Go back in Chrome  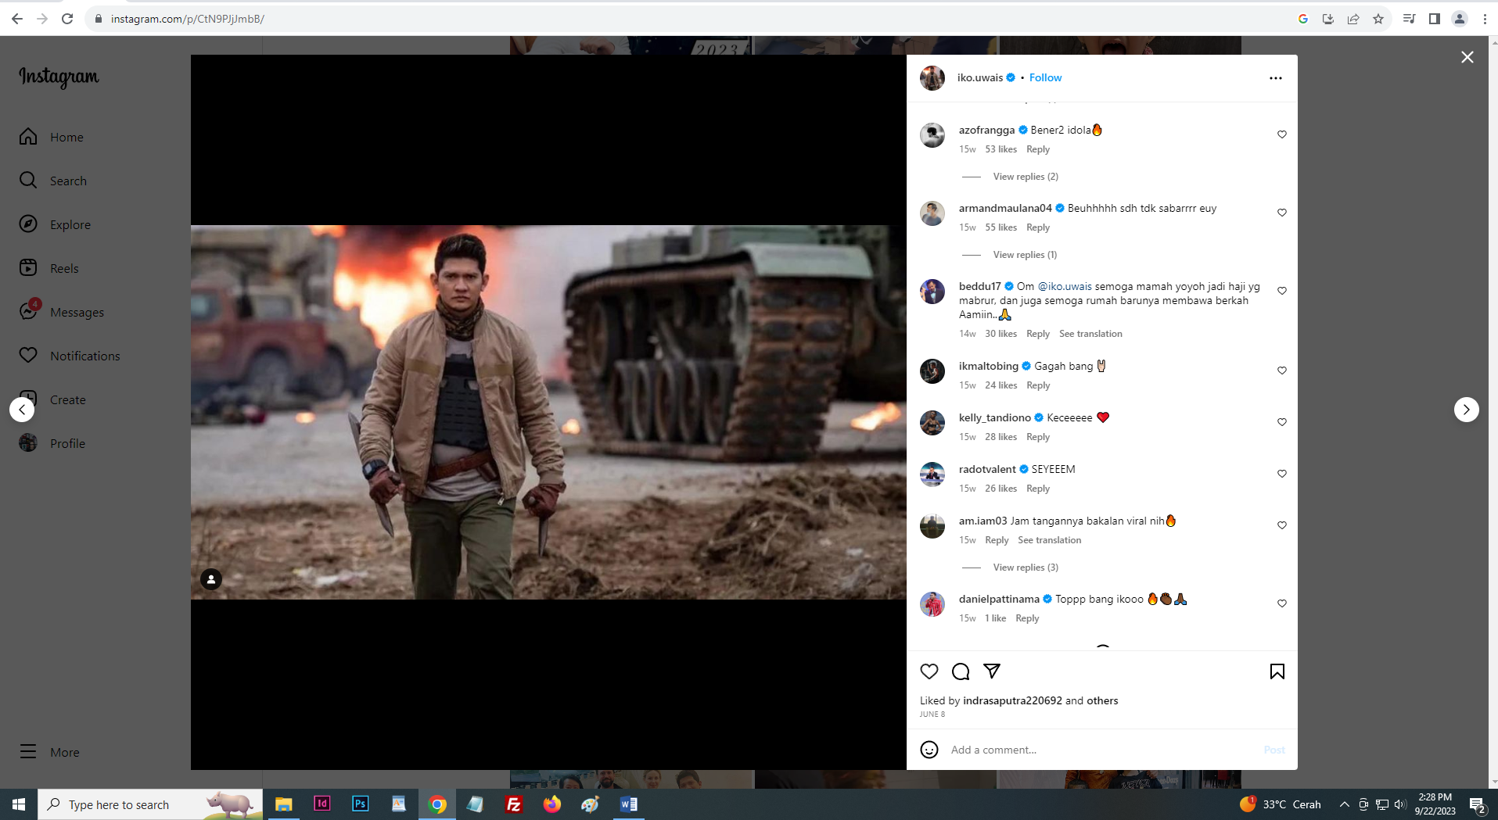click(17, 19)
